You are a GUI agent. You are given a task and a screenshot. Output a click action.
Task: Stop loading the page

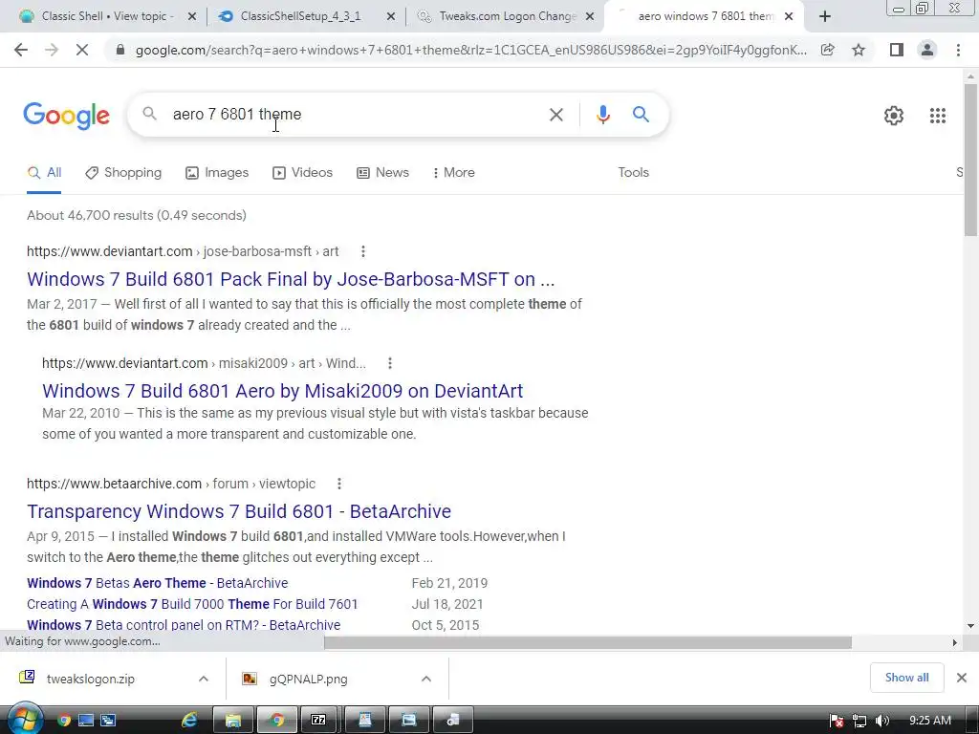[x=82, y=50]
